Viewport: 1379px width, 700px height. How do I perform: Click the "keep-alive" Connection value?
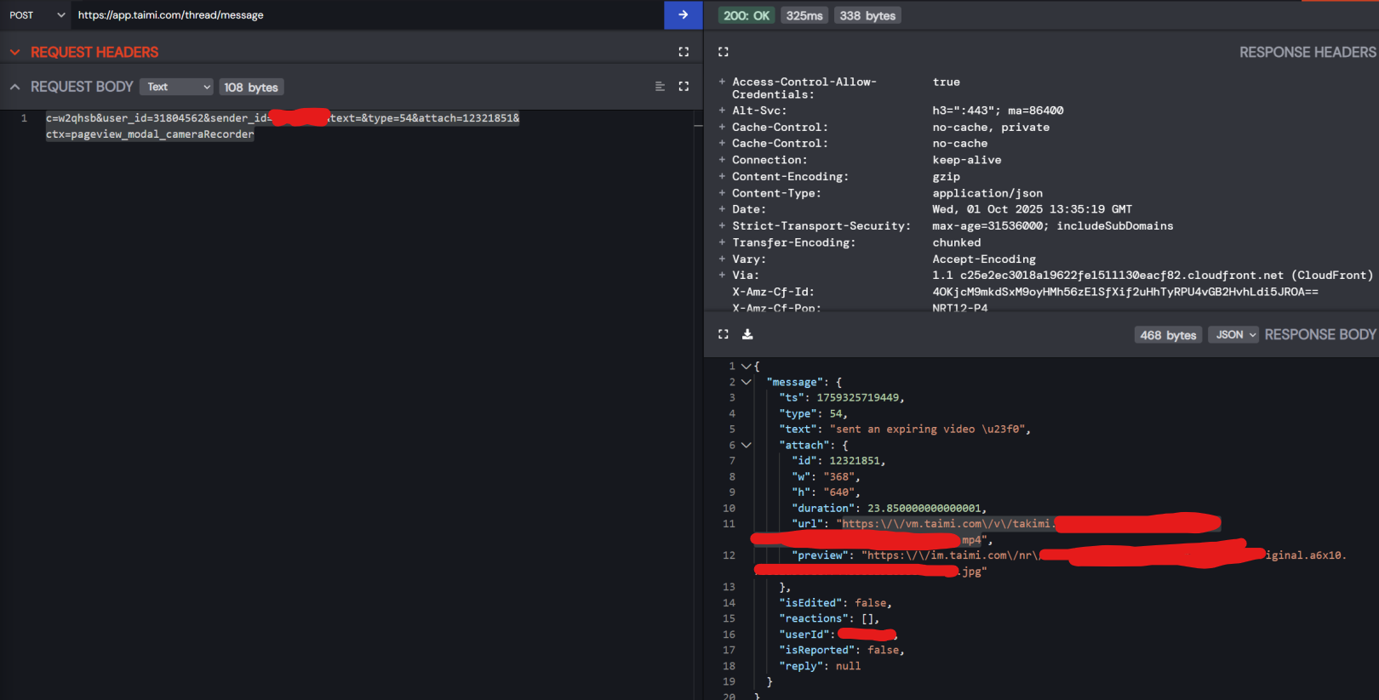[x=967, y=160]
